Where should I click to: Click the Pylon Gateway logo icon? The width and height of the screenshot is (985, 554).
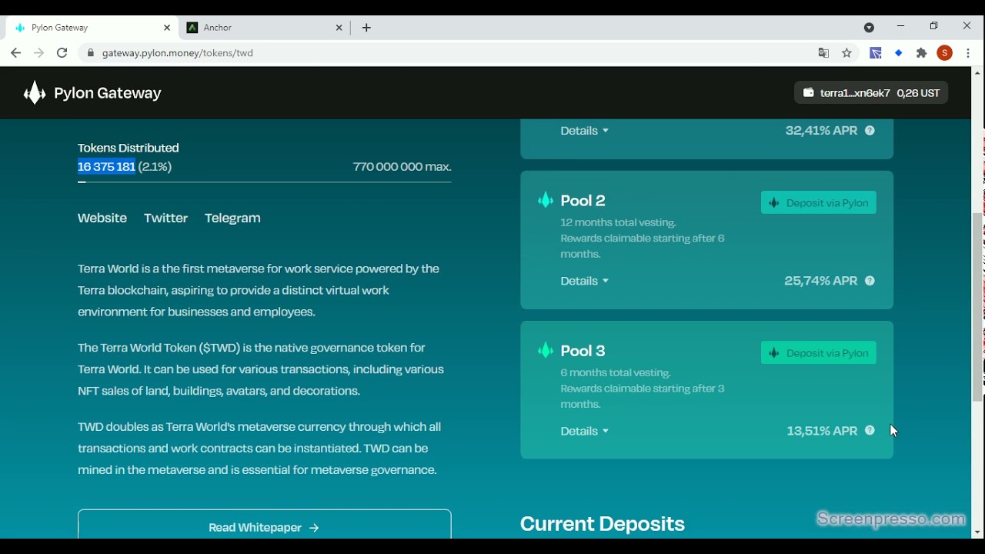click(35, 93)
